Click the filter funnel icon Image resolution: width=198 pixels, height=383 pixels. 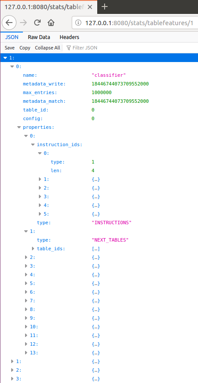[69, 48]
